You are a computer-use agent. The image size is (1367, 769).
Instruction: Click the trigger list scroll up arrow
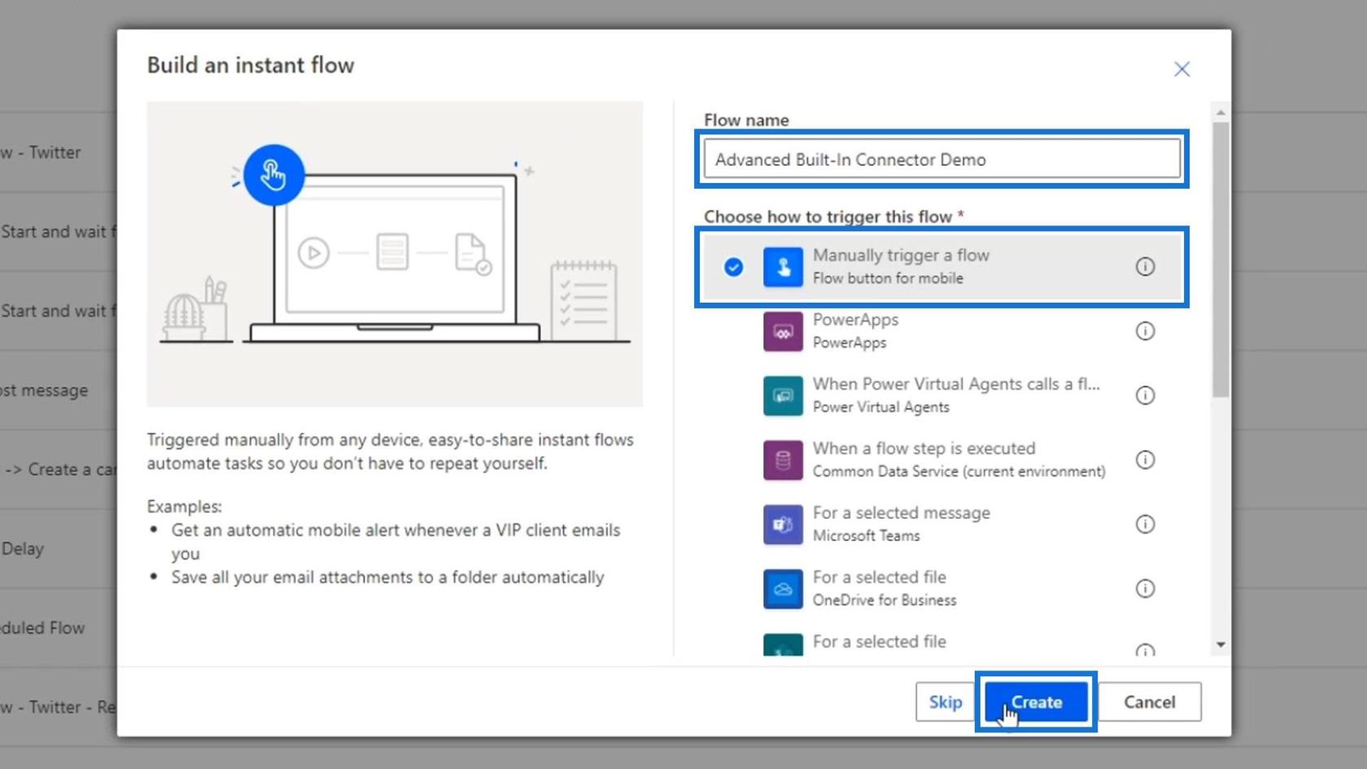coord(1220,111)
